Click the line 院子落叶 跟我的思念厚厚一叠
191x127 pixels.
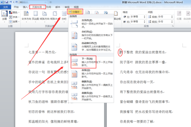pyautogui.click(x=143, y=62)
